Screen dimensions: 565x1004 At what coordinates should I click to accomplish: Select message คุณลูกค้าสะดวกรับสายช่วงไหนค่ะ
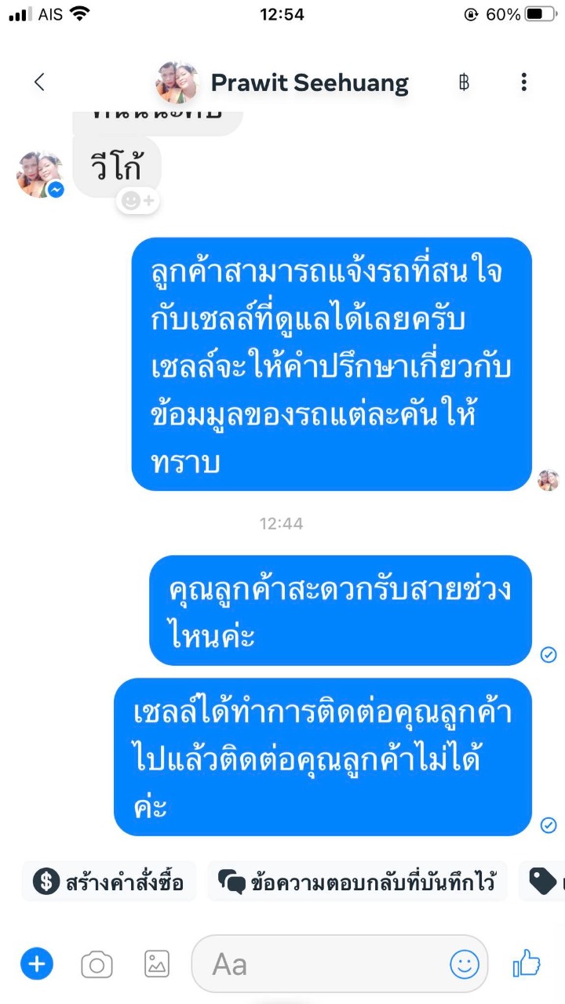(341, 610)
